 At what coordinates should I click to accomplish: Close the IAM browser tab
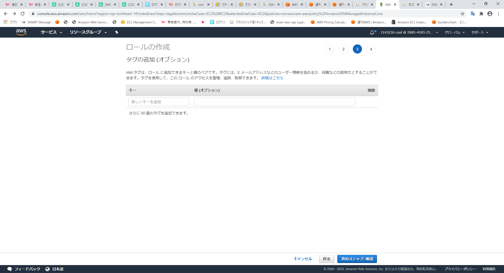tap(395, 4)
